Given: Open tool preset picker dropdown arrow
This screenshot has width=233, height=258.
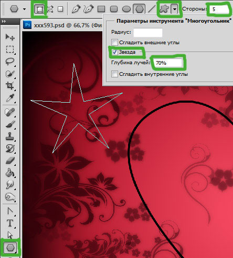Looking at the screenshot, I should tap(25, 9).
